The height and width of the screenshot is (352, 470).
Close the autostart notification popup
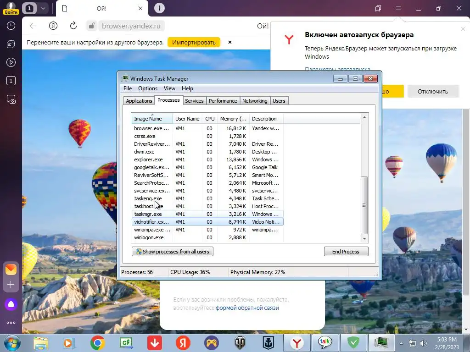coord(463,29)
